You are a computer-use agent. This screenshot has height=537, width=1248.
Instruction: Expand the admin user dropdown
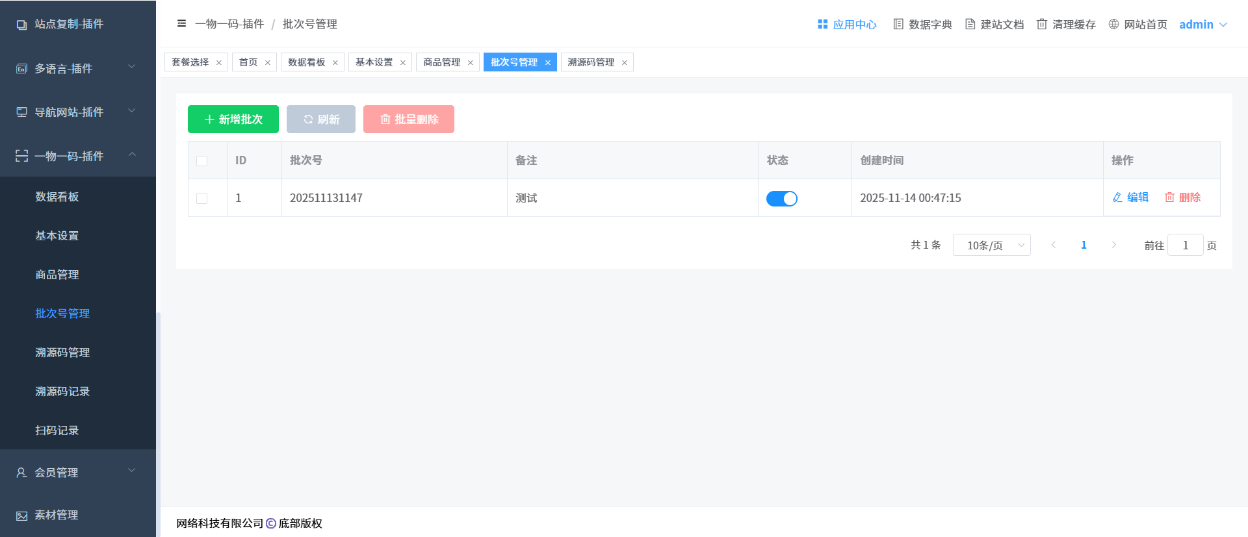tap(1203, 24)
